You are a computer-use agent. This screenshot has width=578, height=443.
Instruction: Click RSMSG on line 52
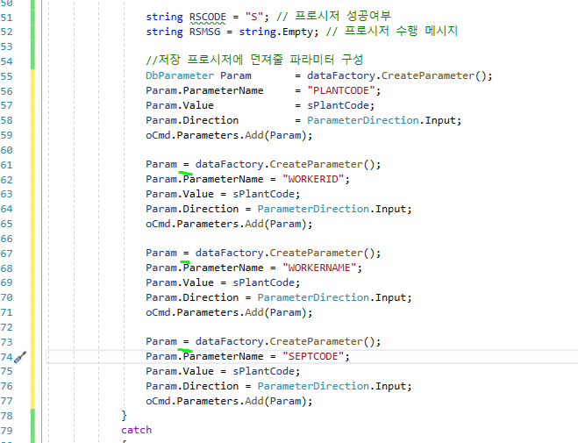pyautogui.click(x=204, y=32)
